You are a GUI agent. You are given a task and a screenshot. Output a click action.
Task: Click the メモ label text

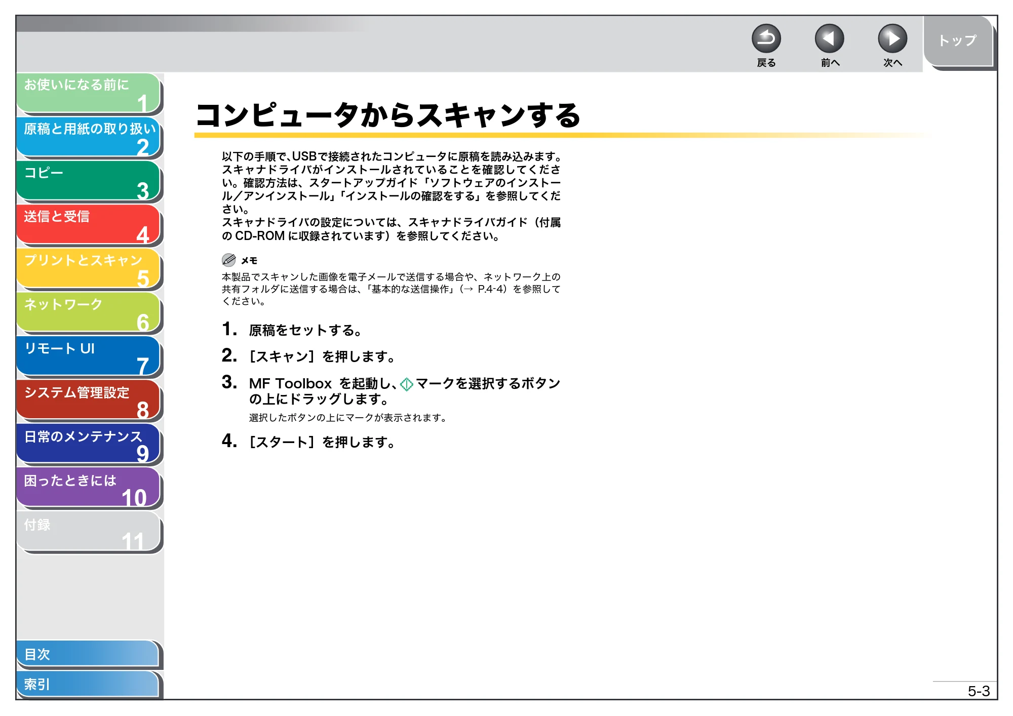coord(249,261)
